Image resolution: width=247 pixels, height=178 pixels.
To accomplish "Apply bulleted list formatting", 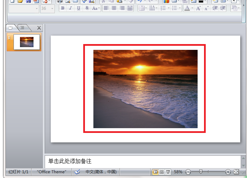I will pos(174,8).
